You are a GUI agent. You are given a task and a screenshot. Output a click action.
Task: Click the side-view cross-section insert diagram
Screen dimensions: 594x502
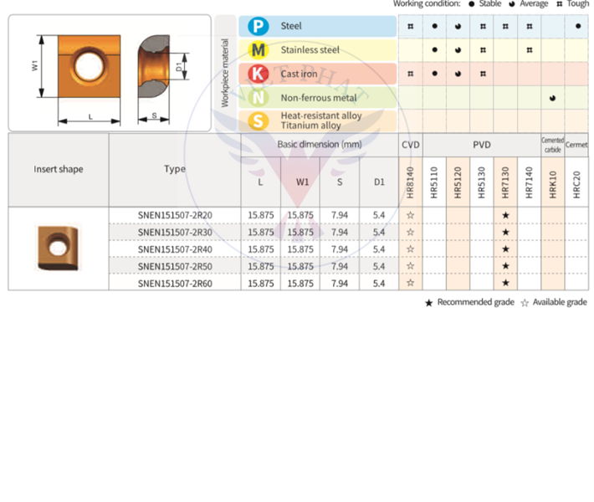153,66
